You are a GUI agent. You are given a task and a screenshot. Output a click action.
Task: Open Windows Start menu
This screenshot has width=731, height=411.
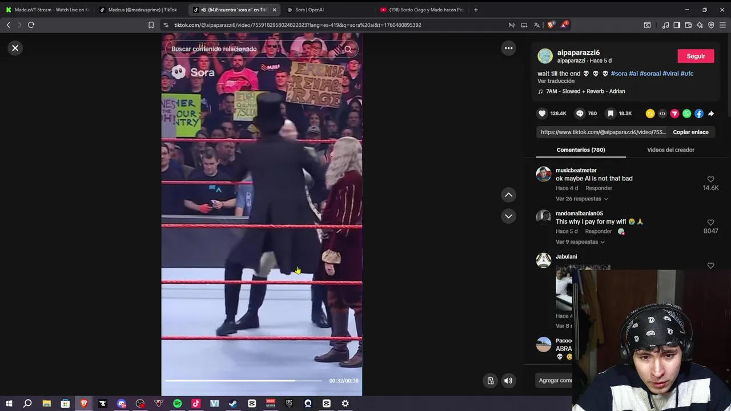coord(9,404)
